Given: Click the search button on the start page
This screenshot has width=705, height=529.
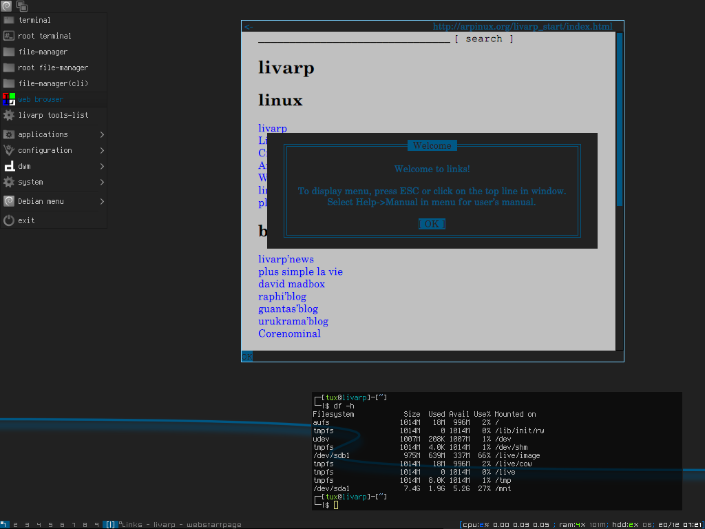Looking at the screenshot, I should (x=484, y=39).
